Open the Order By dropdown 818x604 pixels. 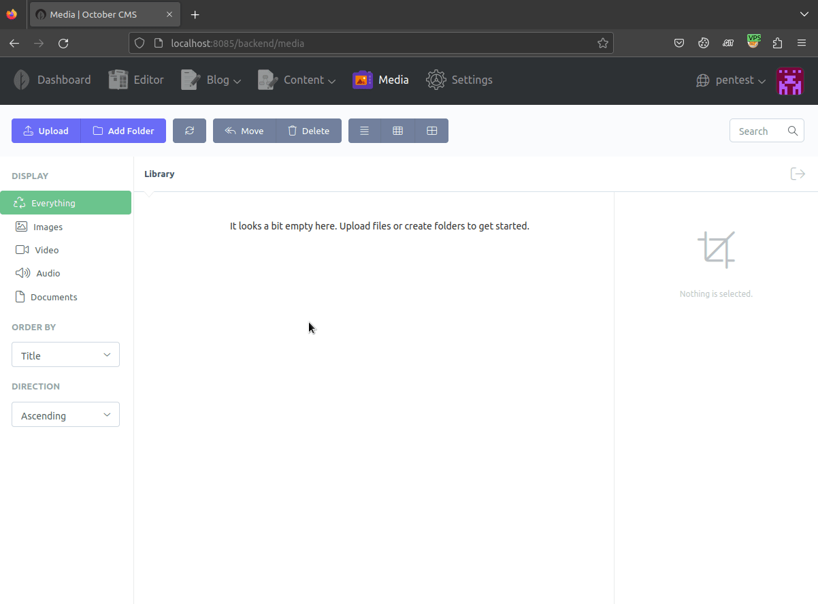pos(65,354)
